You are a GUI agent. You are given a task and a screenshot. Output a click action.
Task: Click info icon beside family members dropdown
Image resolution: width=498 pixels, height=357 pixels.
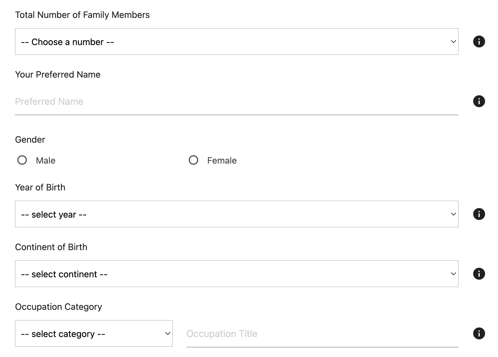[479, 41]
